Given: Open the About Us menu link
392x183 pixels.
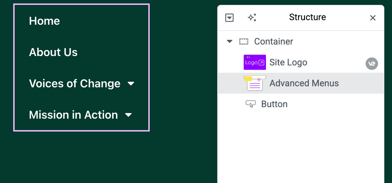Looking at the screenshot, I should click(53, 52).
